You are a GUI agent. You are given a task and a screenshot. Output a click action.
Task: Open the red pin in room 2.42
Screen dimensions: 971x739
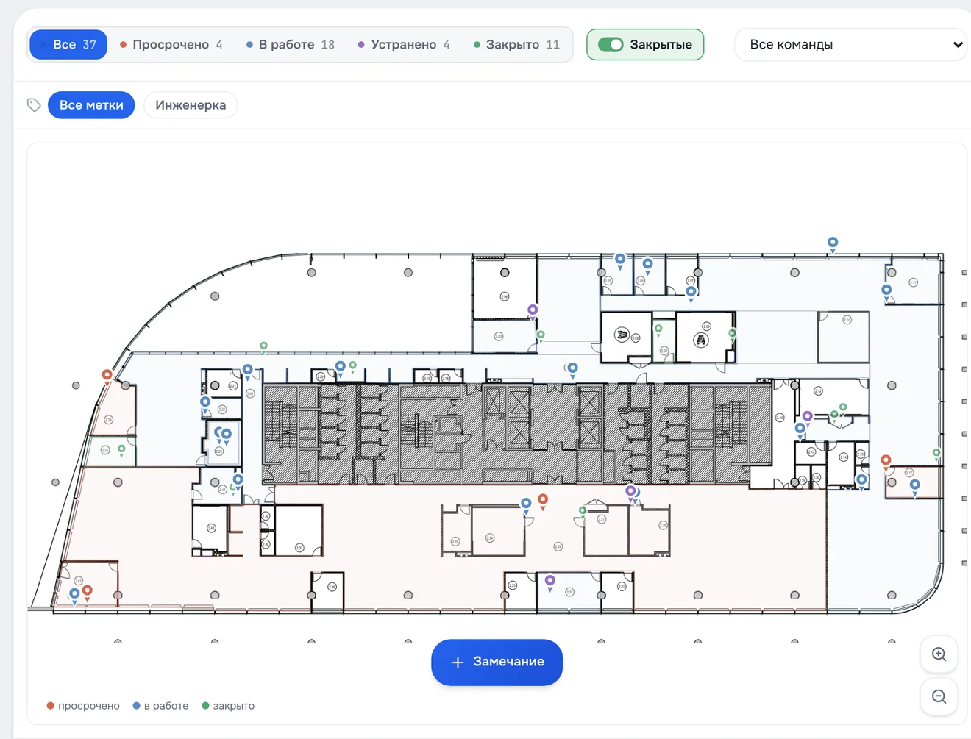point(88,592)
